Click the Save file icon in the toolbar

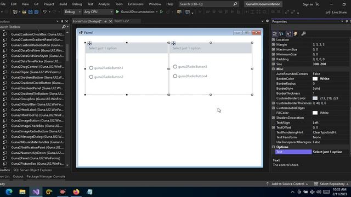coord(31,11)
